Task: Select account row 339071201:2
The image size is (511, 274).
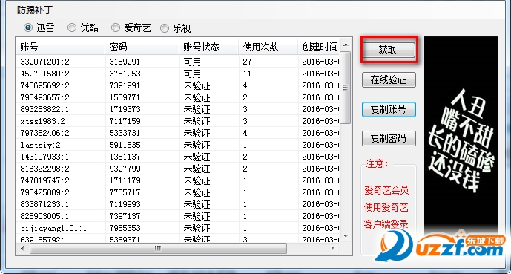Action: (178, 62)
